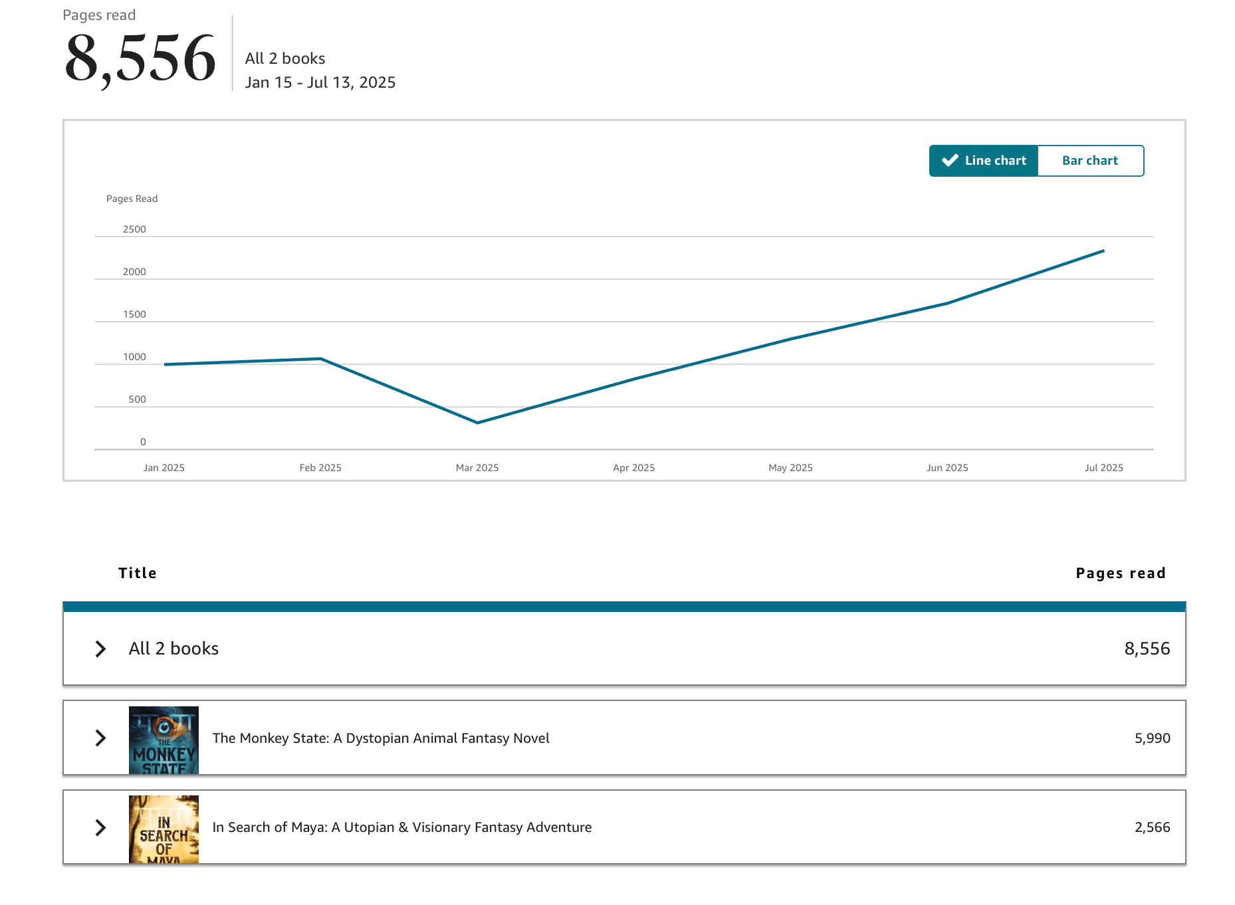Click the Jul 2025 peak point on line

[1104, 251]
